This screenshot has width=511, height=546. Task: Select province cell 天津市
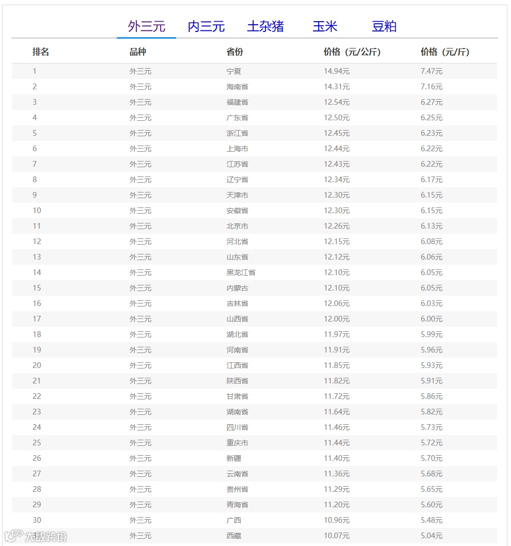coord(237,195)
